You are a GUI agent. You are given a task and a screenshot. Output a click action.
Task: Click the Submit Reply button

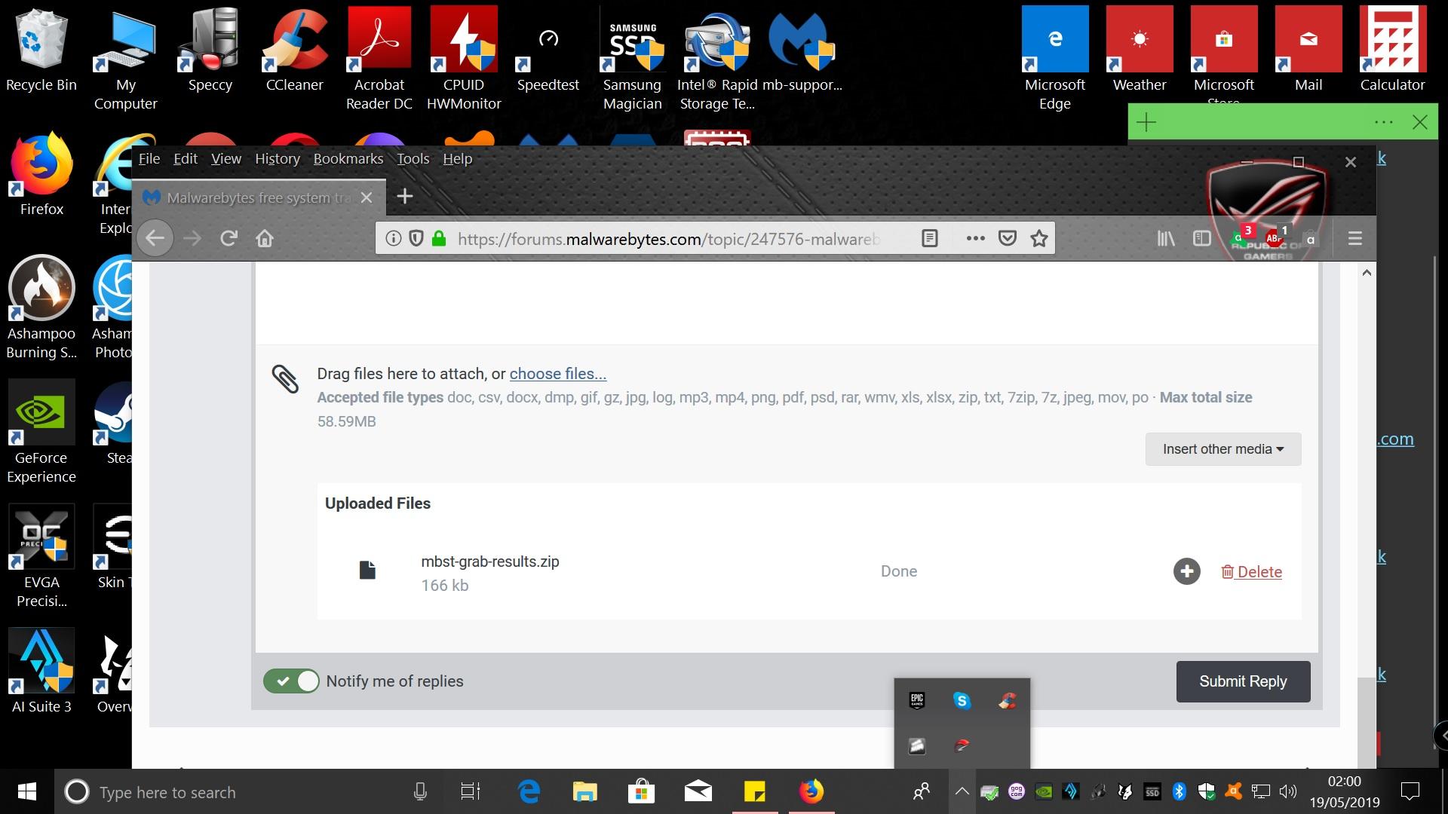click(1242, 681)
